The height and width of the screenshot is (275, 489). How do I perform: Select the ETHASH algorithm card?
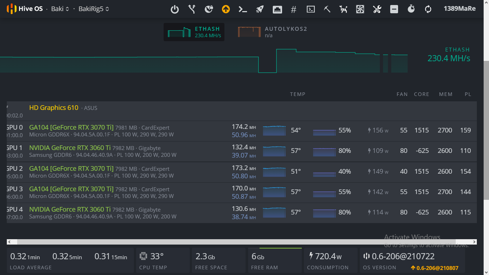(194, 32)
